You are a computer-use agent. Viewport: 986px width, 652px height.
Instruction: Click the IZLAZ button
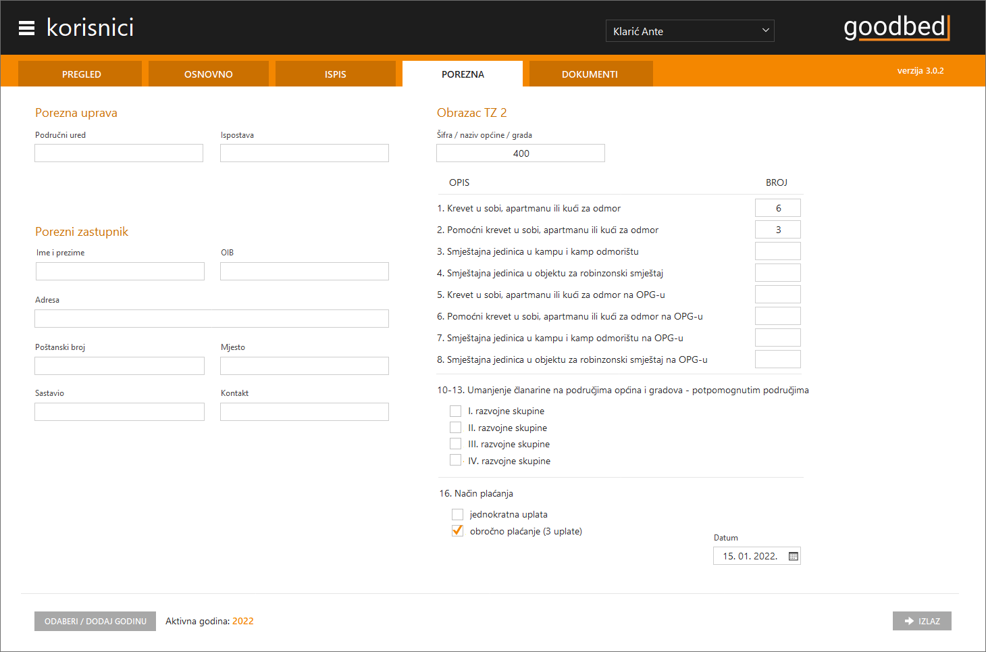tap(922, 621)
